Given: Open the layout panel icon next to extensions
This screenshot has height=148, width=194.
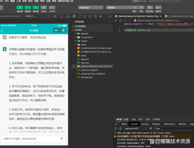Looking at the screenshot, I should (95, 16).
